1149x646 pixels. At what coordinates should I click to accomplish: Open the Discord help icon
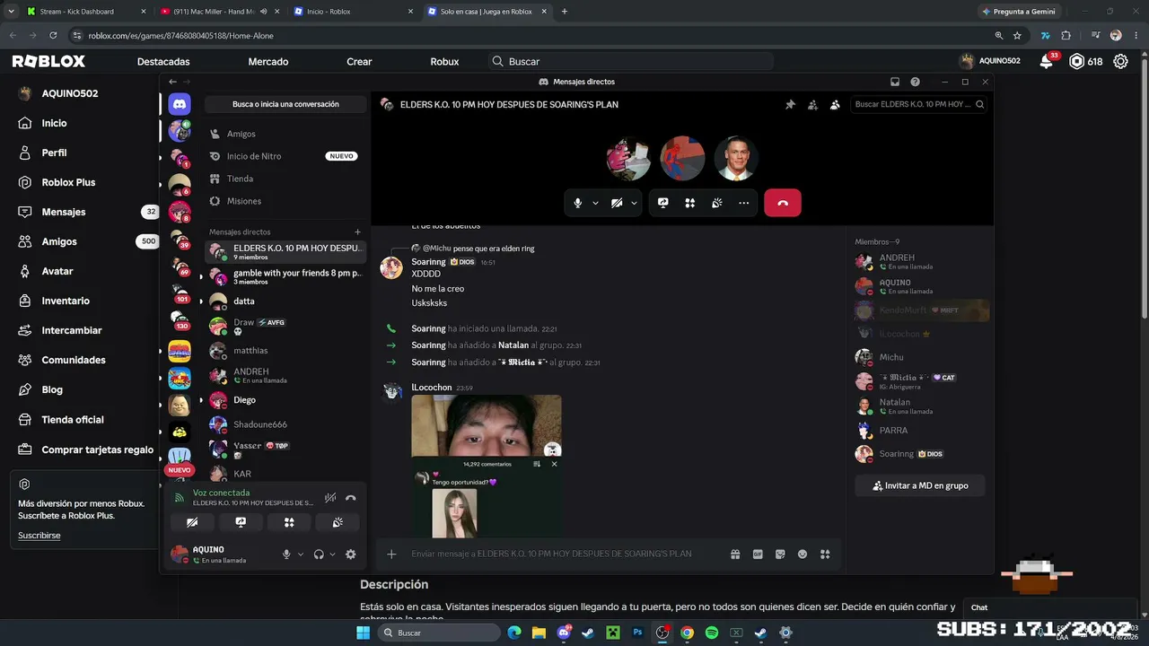(915, 82)
